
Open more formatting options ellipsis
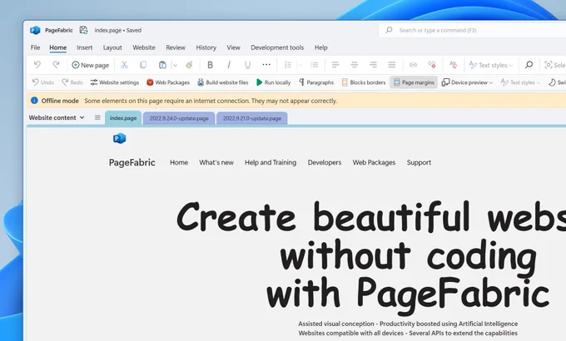click(x=266, y=65)
